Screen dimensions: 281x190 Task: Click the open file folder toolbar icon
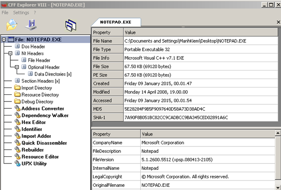12,25
